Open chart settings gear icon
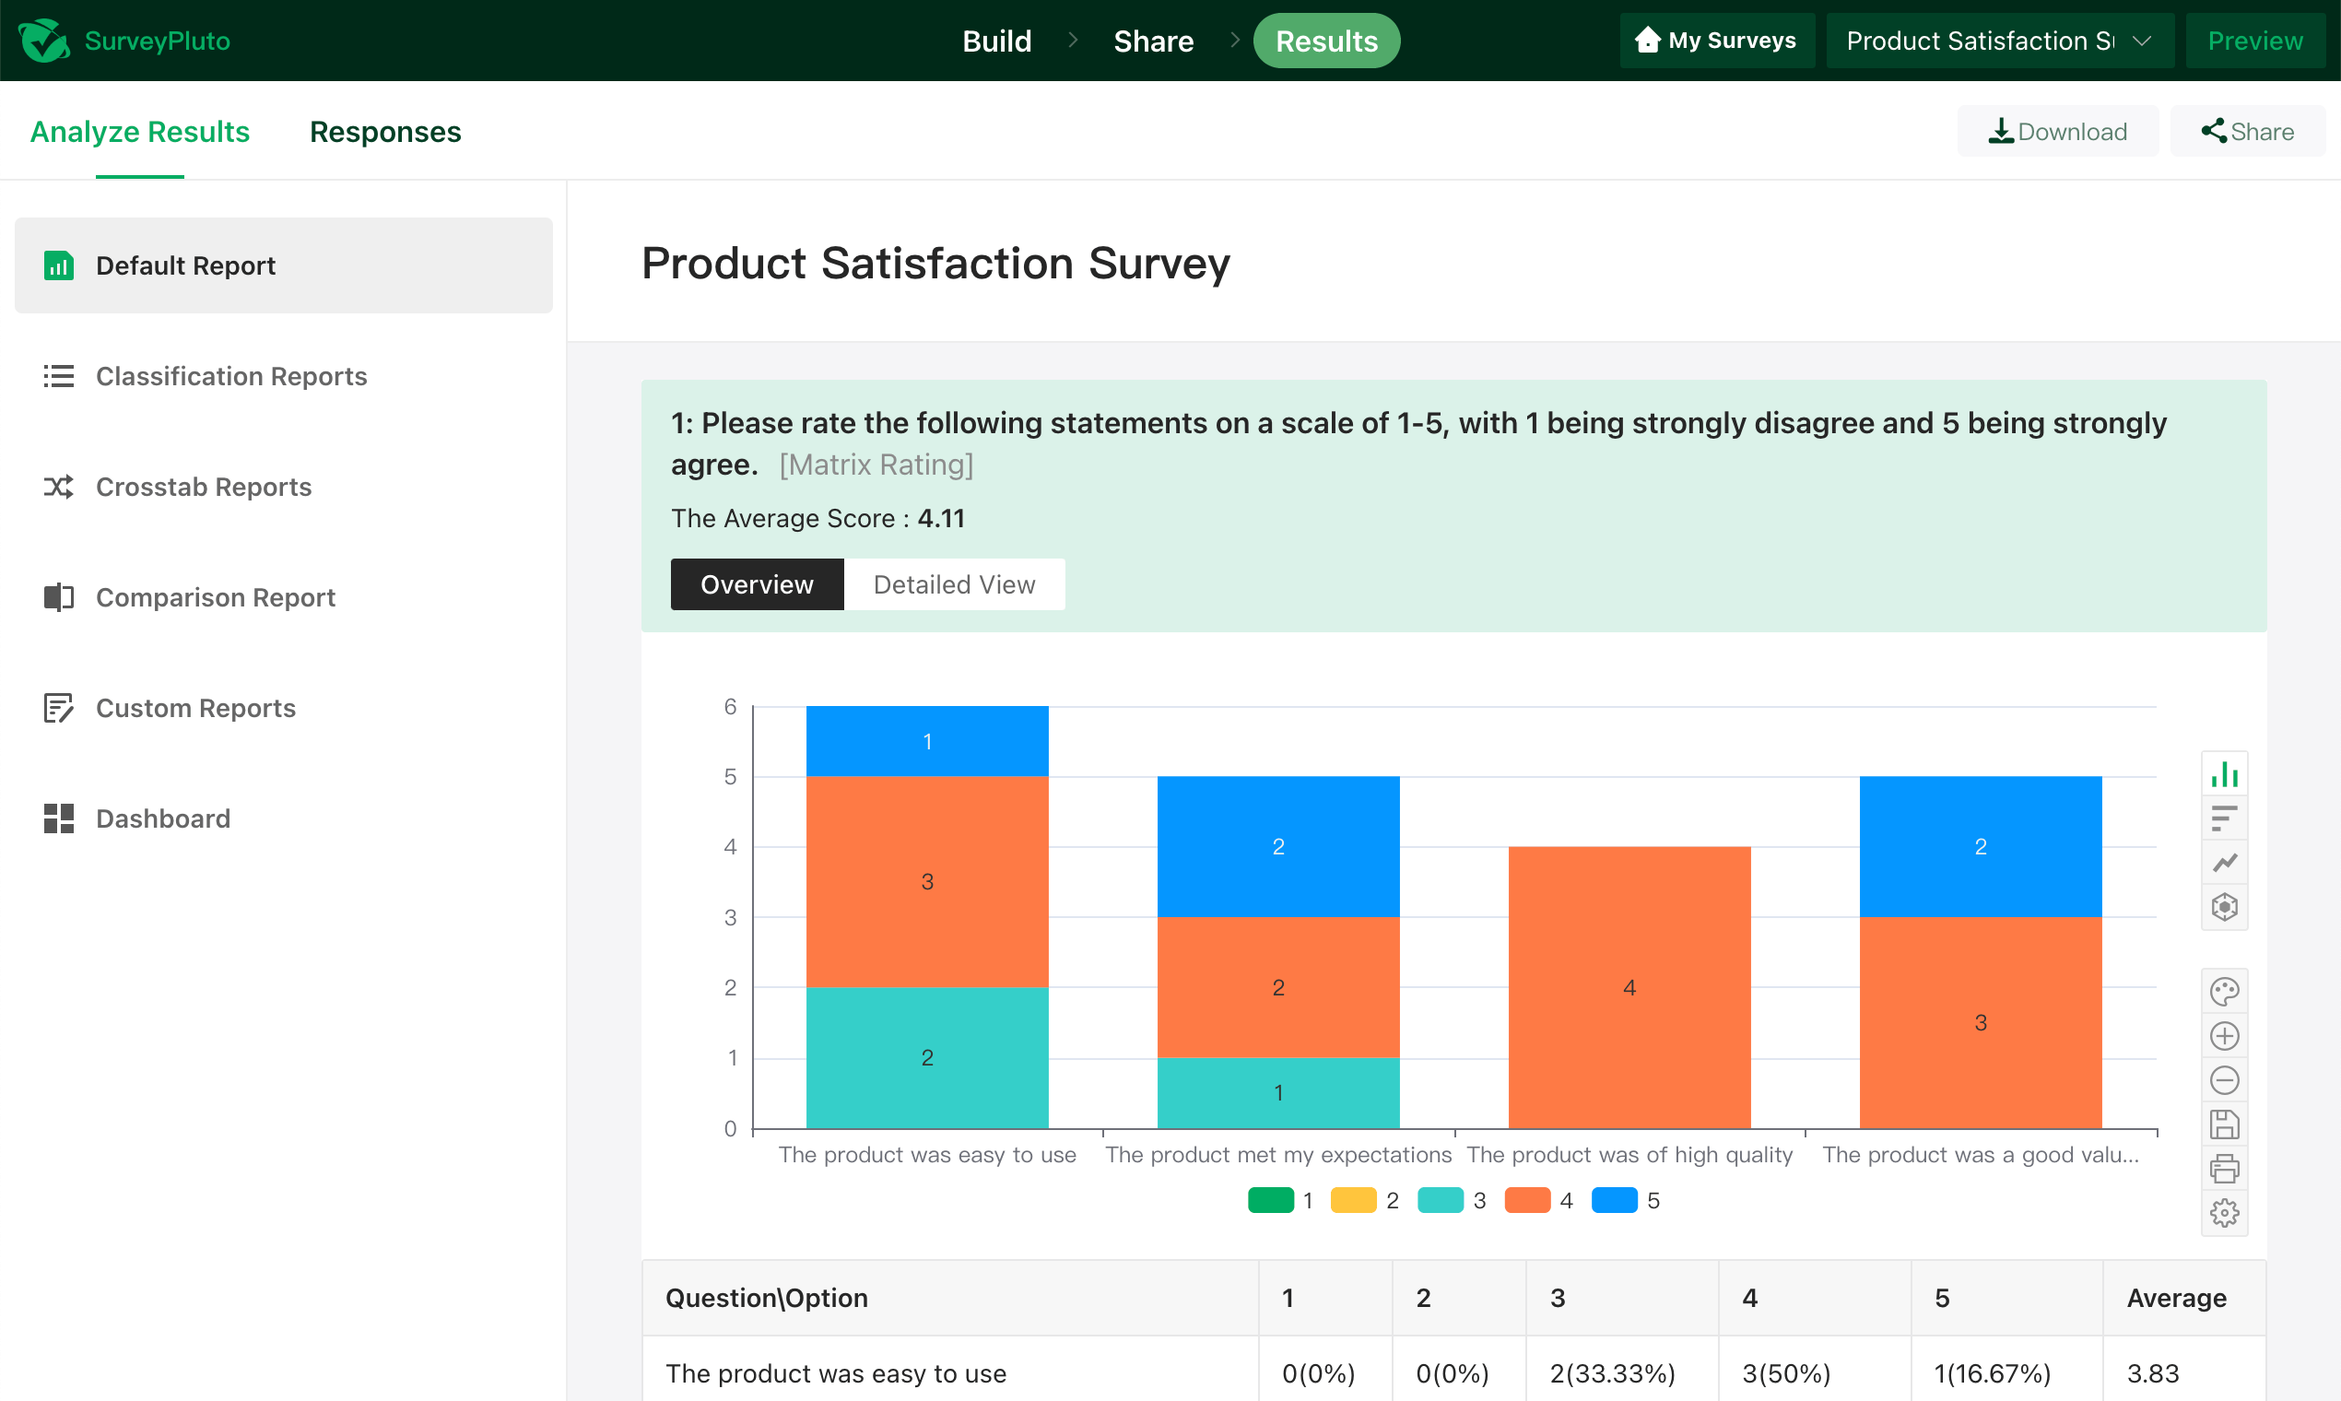Image resolution: width=2341 pixels, height=1401 pixels. pos(2224,1213)
